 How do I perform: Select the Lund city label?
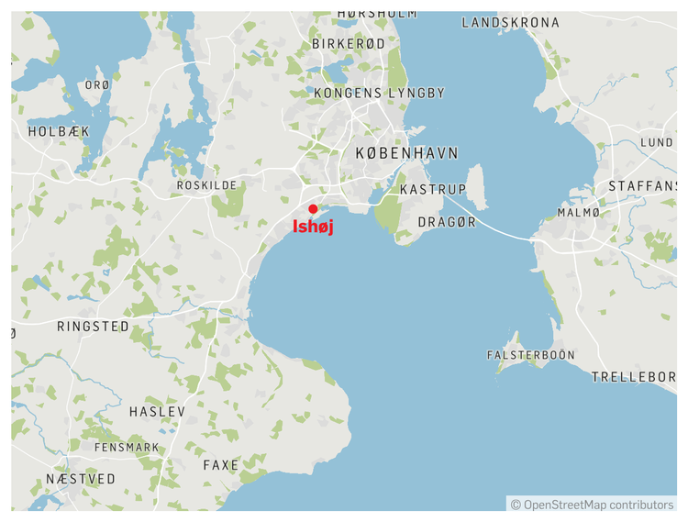click(x=657, y=142)
